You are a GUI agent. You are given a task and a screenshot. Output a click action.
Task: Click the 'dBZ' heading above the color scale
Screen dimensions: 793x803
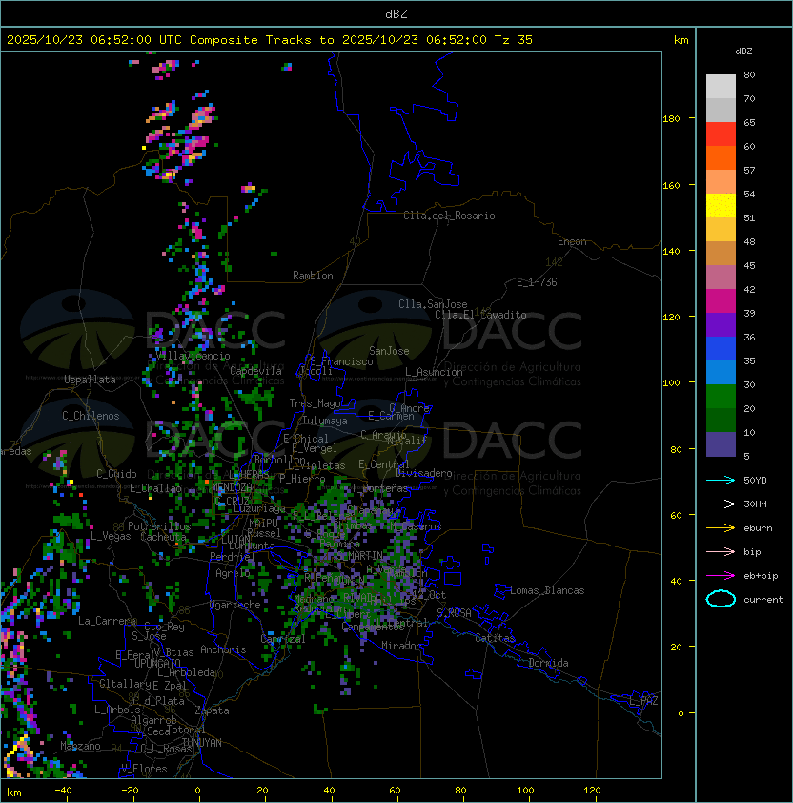tap(743, 51)
